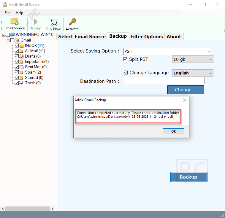
Task: Click the Drafts pencil folder icon
Action: pyautogui.click(x=21, y=56)
